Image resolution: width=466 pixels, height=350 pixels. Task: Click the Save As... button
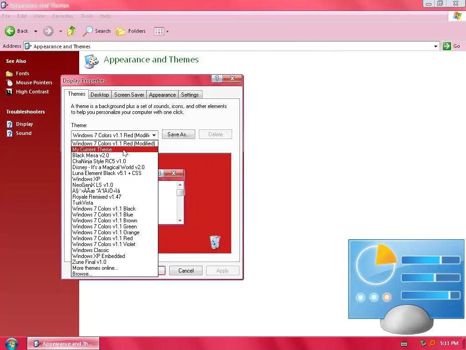178,134
